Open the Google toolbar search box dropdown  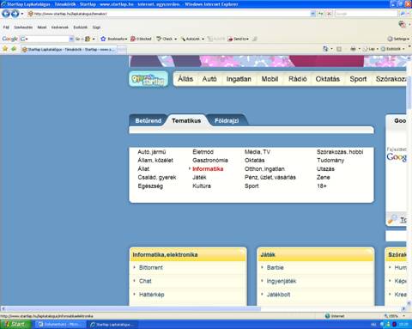[71, 39]
